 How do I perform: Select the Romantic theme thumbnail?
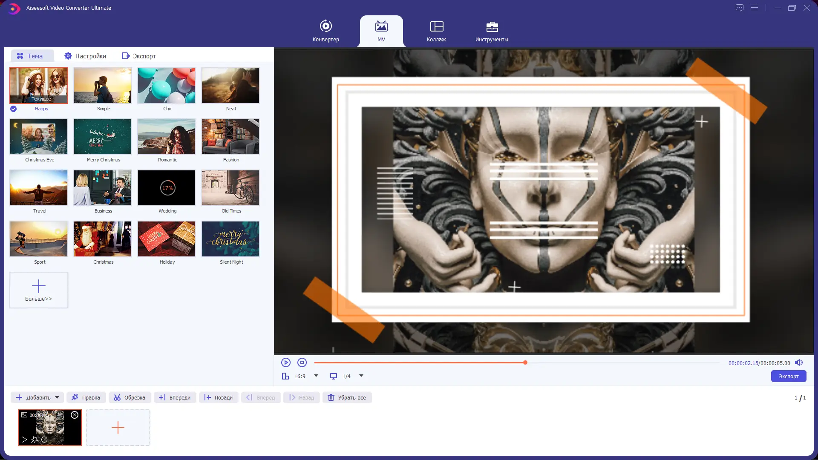tap(167, 137)
